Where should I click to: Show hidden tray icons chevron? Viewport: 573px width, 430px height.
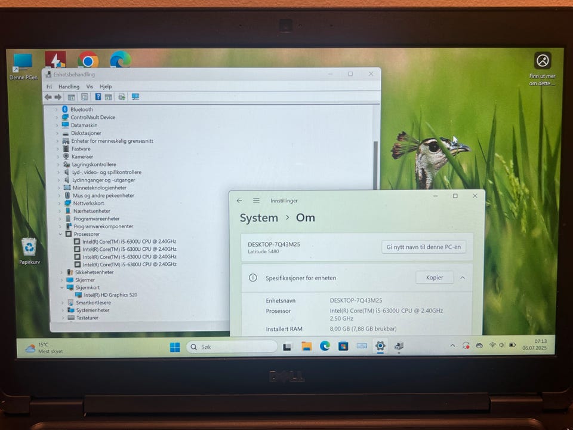[452, 345]
